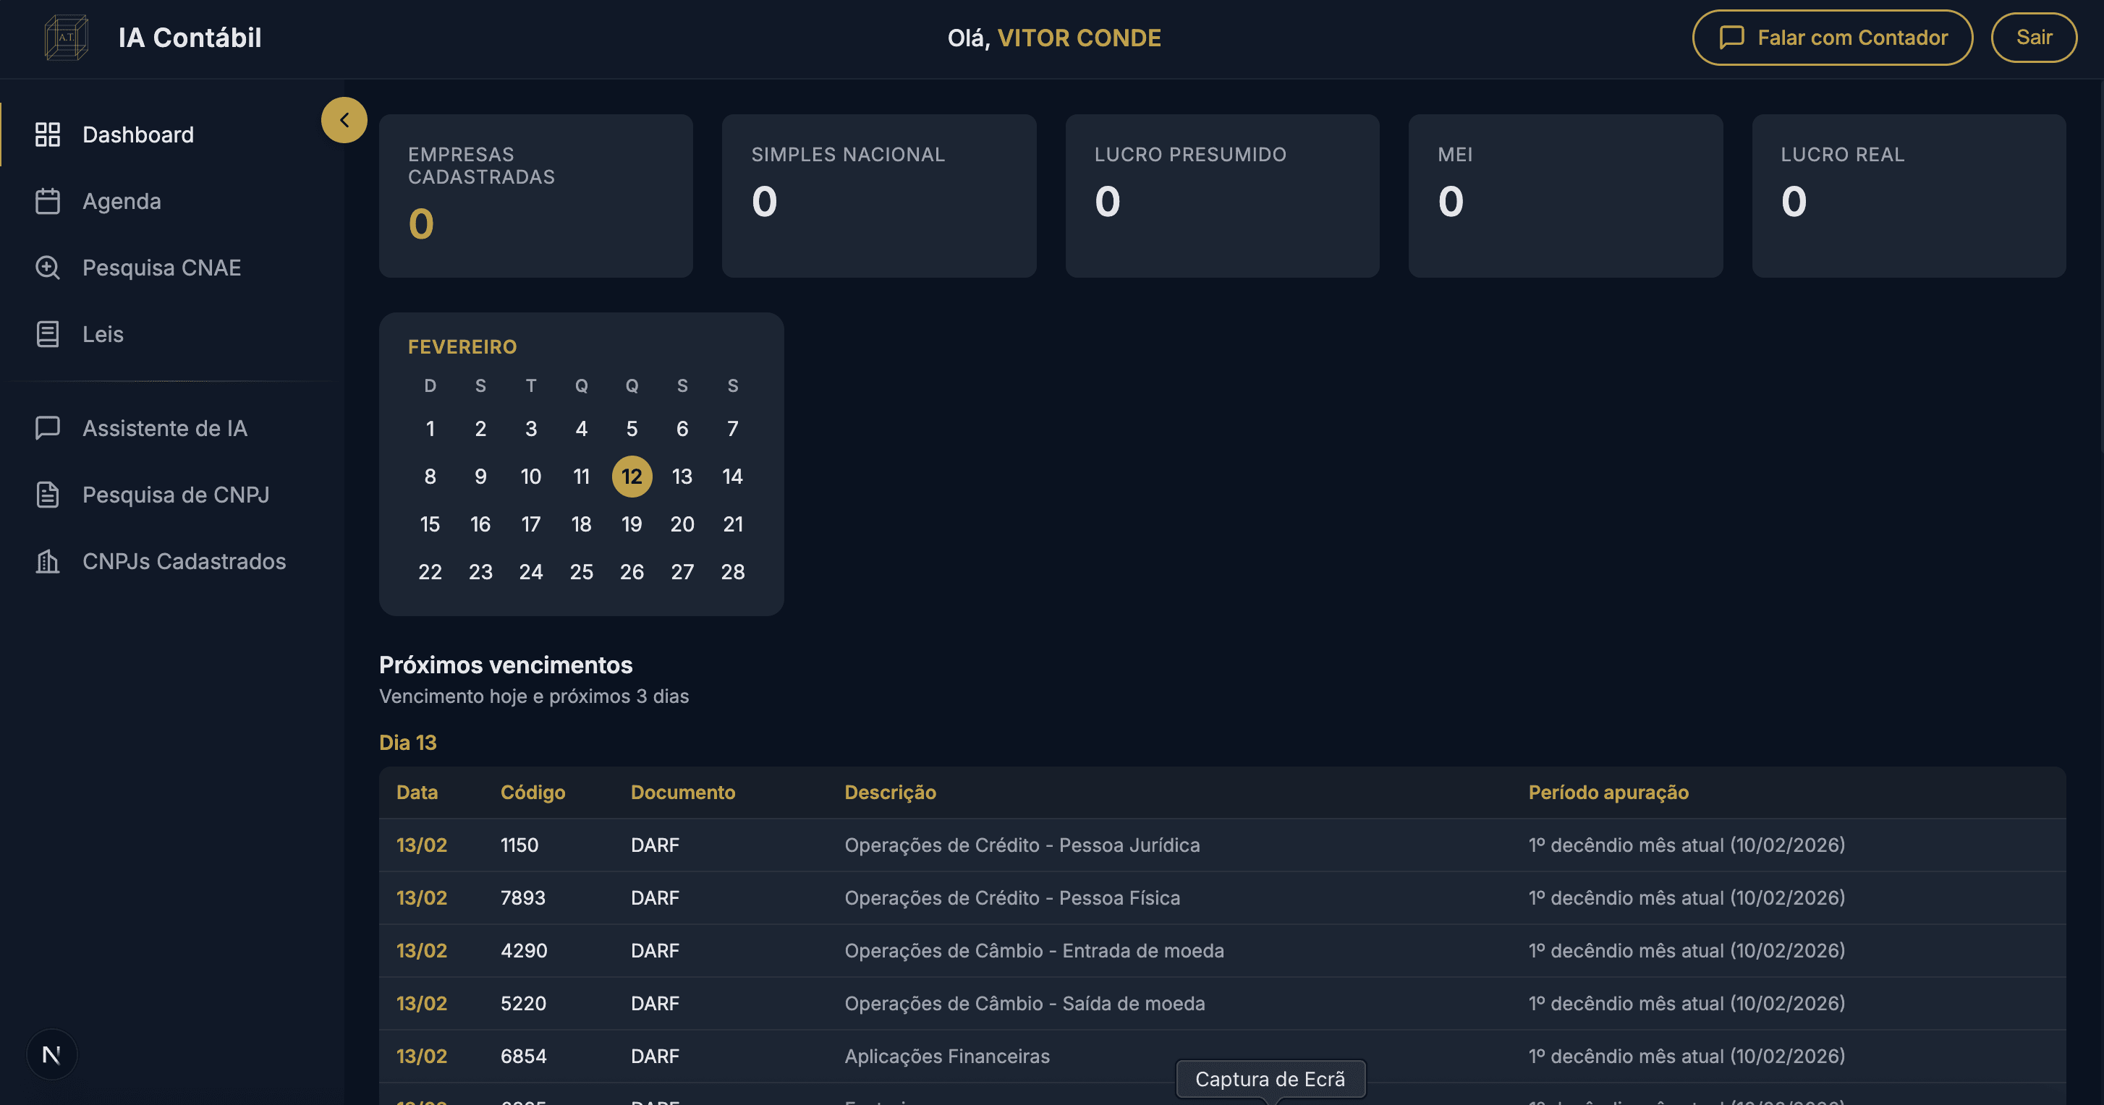
Task: Select day 12 highlighted in the calendar
Action: click(x=632, y=477)
